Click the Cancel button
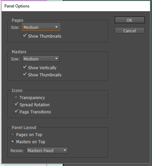This screenshot has width=152, height=166. click(130, 31)
